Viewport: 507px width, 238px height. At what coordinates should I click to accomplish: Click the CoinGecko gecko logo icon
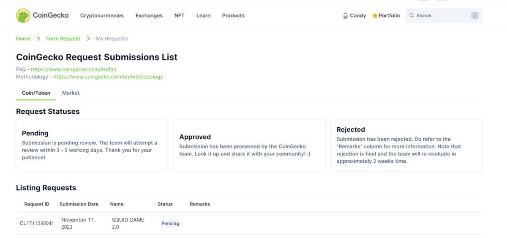point(23,16)
